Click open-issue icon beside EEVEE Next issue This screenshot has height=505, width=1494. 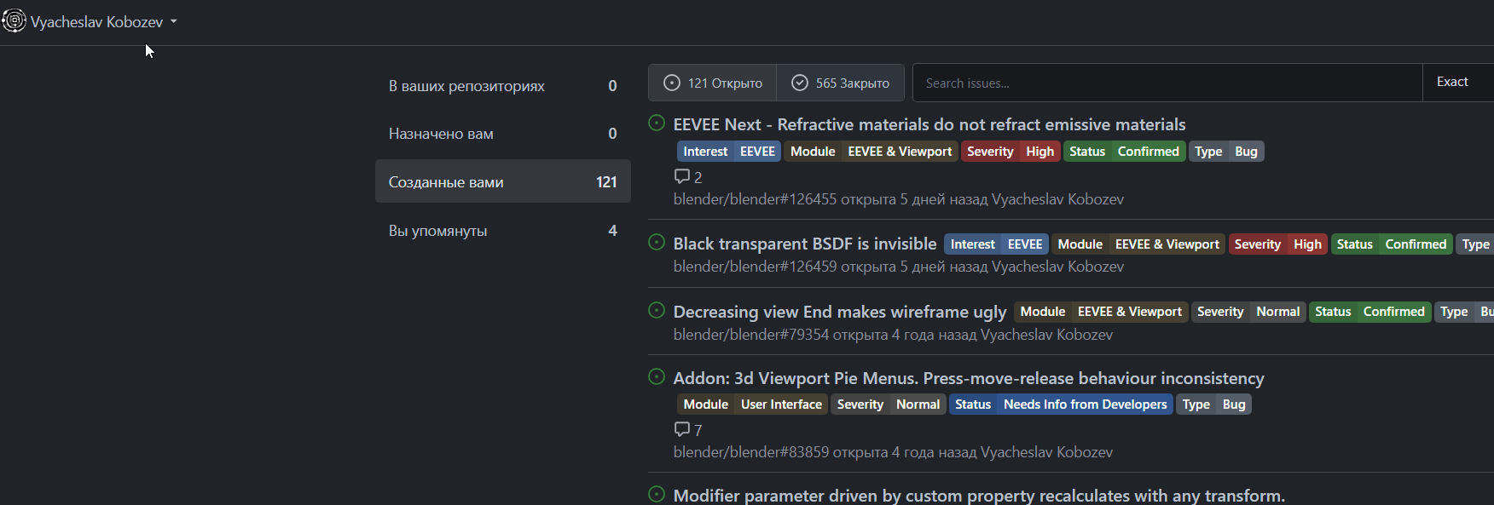click(657, 123)
